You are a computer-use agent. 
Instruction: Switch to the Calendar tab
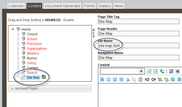click(16, 6)
